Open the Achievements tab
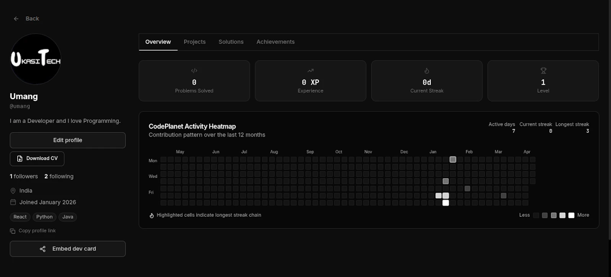The image size is (611, 277). point(275,42)
